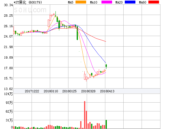
Task: Click the MA60 legend label
Action: tap(142, 2)
